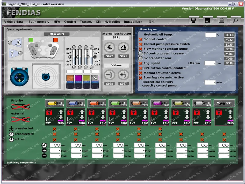245x184 pixels.
Task: Open the document list icon
Action: (x=222, y=21)
